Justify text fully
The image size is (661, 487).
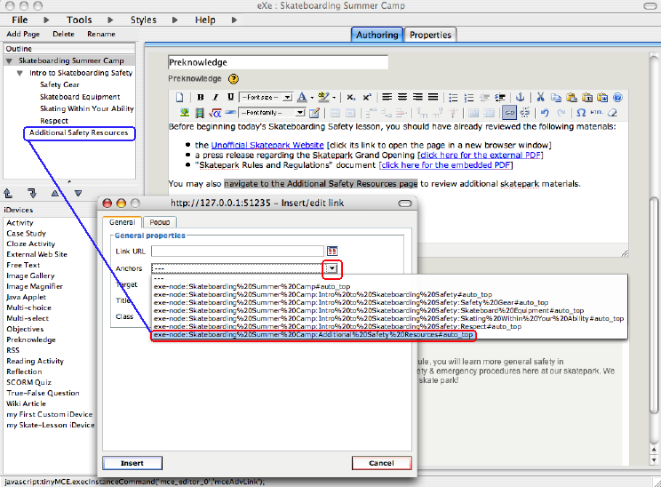click(x=433, y=98)
